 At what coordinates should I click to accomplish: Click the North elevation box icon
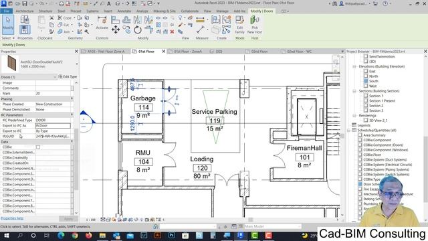click(366, 76)
